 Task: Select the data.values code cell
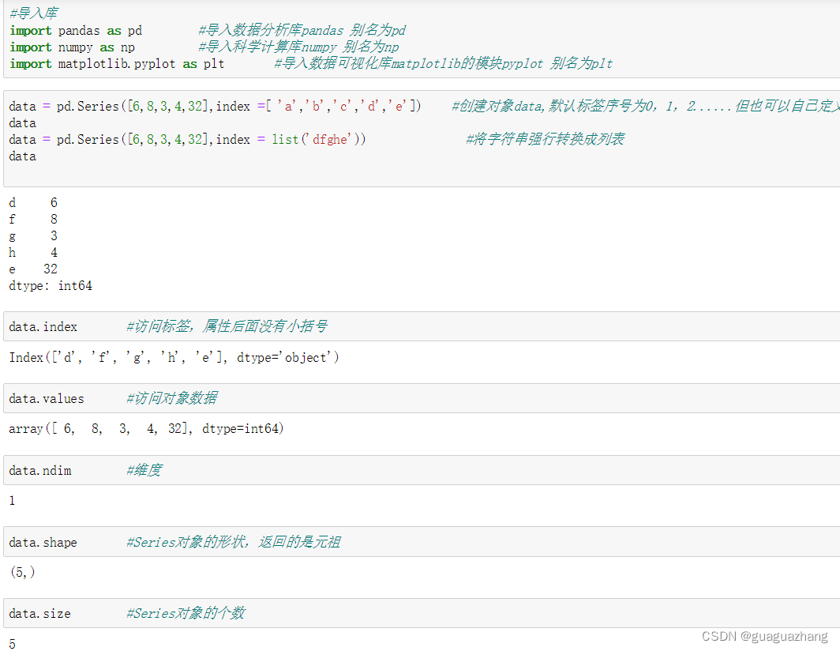click(x=422, y=398)
